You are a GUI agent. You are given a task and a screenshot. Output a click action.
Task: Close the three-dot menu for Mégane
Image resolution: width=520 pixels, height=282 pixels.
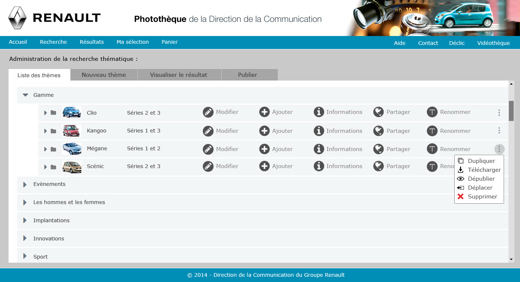point(500,149)
